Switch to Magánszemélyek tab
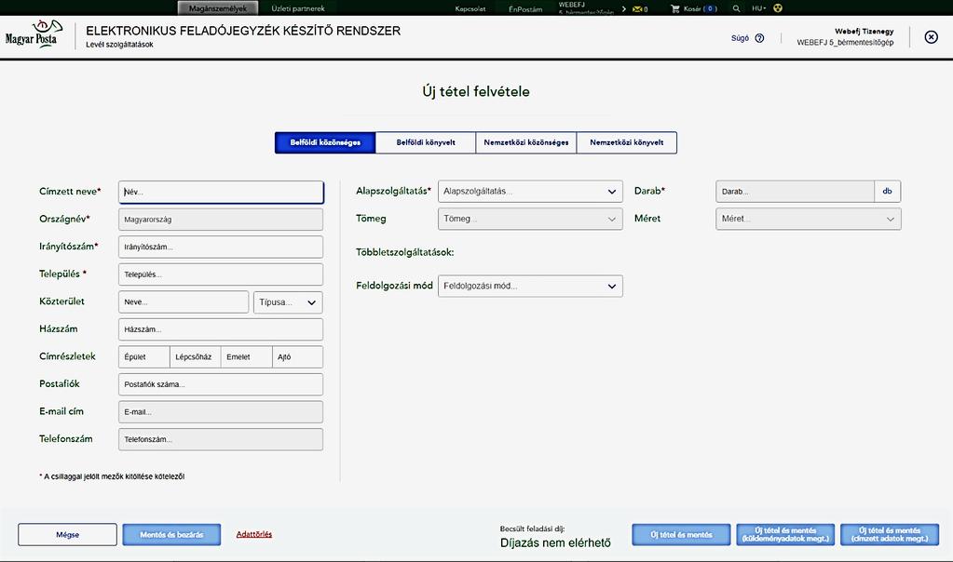 tap(218, 7)
